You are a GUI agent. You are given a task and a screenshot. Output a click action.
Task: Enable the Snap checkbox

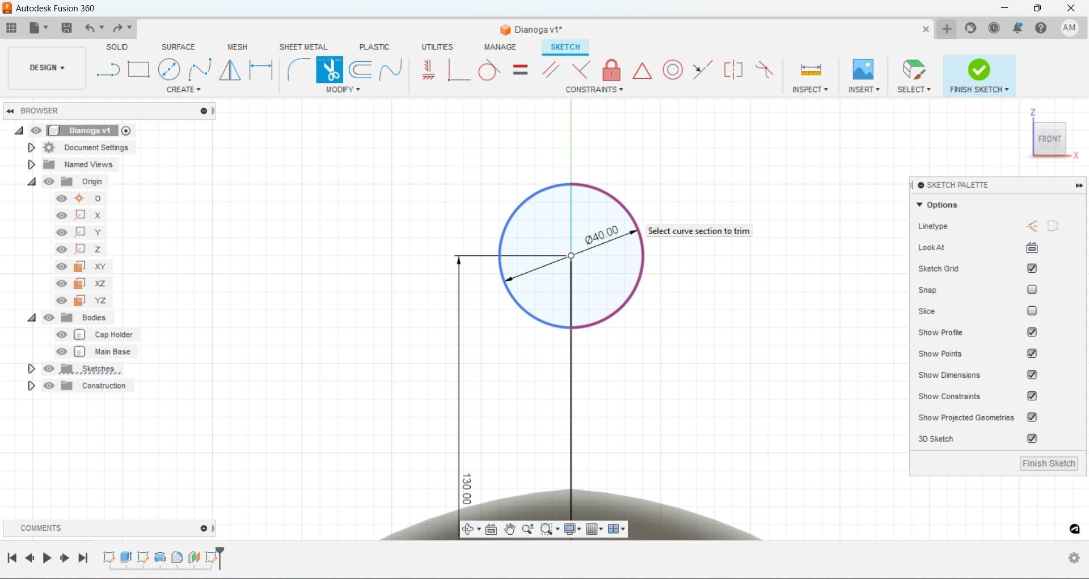(x=1032, y=290)
